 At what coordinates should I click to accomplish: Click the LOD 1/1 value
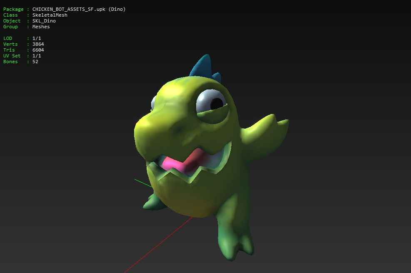[37, 38]
